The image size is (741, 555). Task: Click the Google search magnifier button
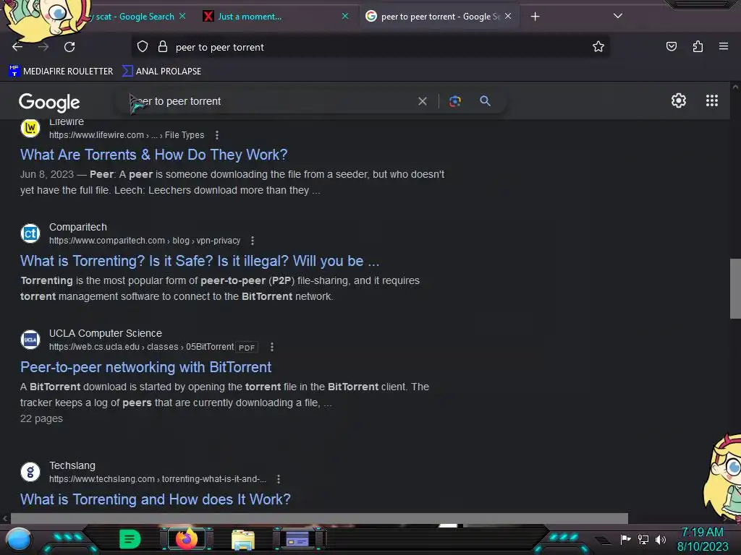[x=485, y=100]
